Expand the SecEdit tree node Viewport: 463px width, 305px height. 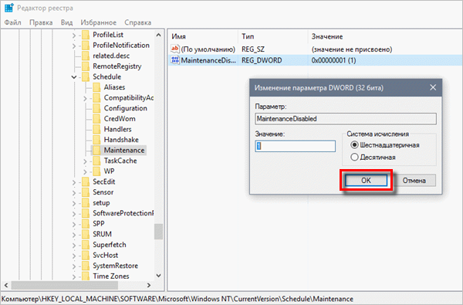point(74,182)
